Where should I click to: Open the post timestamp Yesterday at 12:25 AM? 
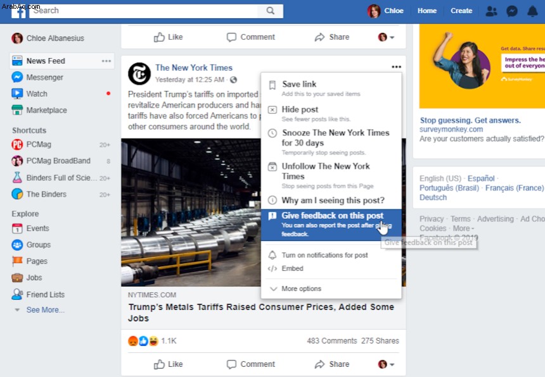189,80
